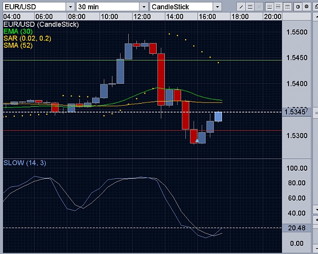Click the EMA (30) legend label
This screenshot has width=318, height=254.
coord(18,31)
